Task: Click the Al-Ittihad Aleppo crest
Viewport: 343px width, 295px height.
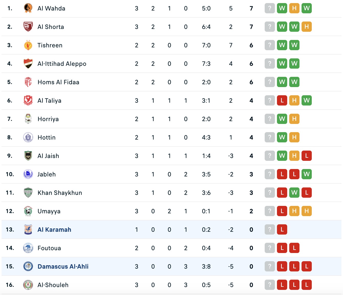Action: coord(28,64)
